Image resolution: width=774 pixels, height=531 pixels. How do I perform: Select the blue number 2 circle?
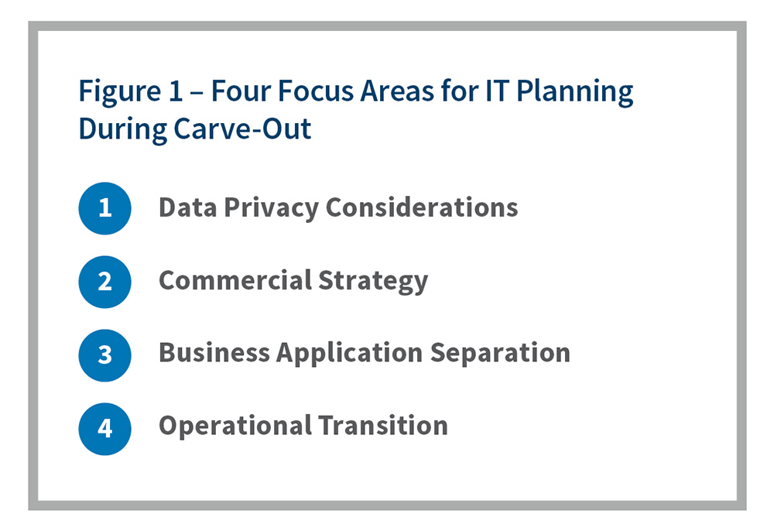pos(104,282)
